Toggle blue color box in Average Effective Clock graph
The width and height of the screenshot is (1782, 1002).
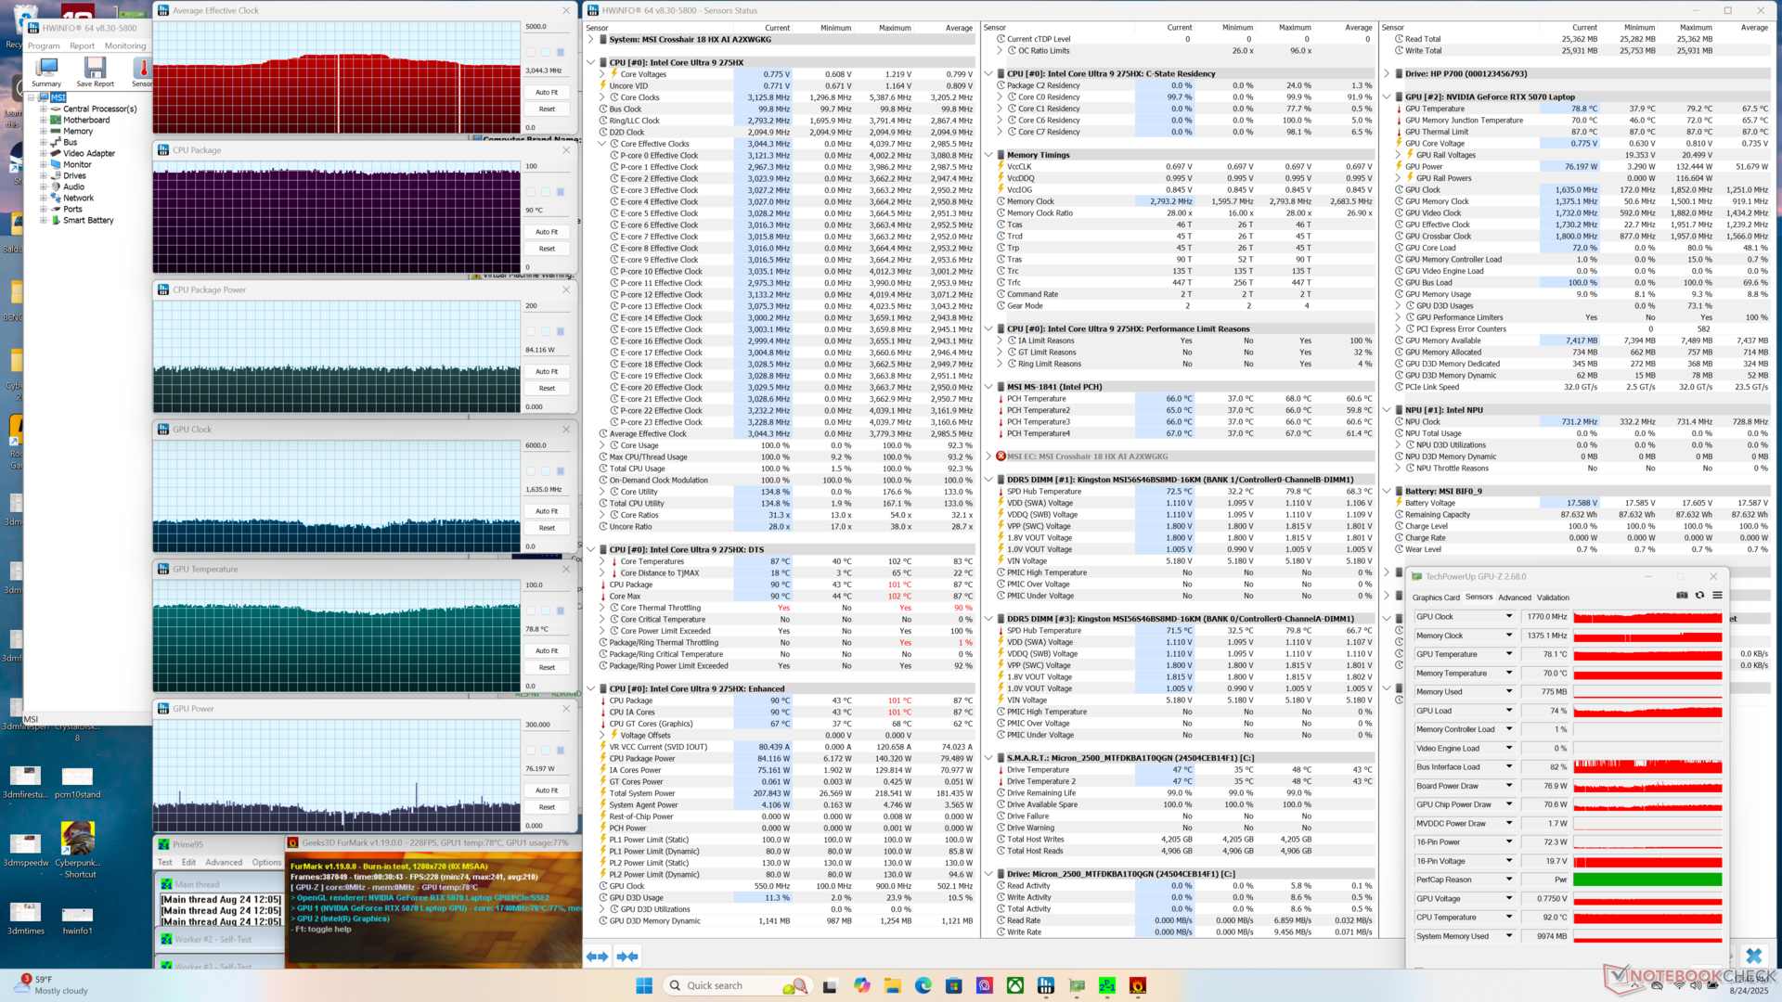(x=561, y=52)
